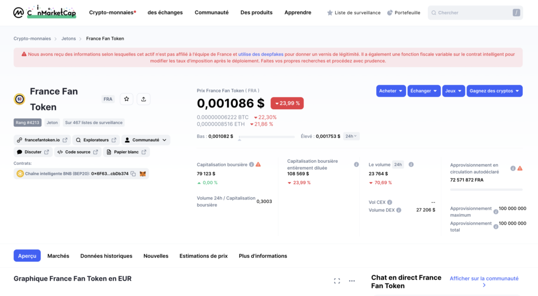Toggle the 24h volume period badge
Image resolution: width=538 pixels, height=296 pixels.
click(x=398, y=164)
